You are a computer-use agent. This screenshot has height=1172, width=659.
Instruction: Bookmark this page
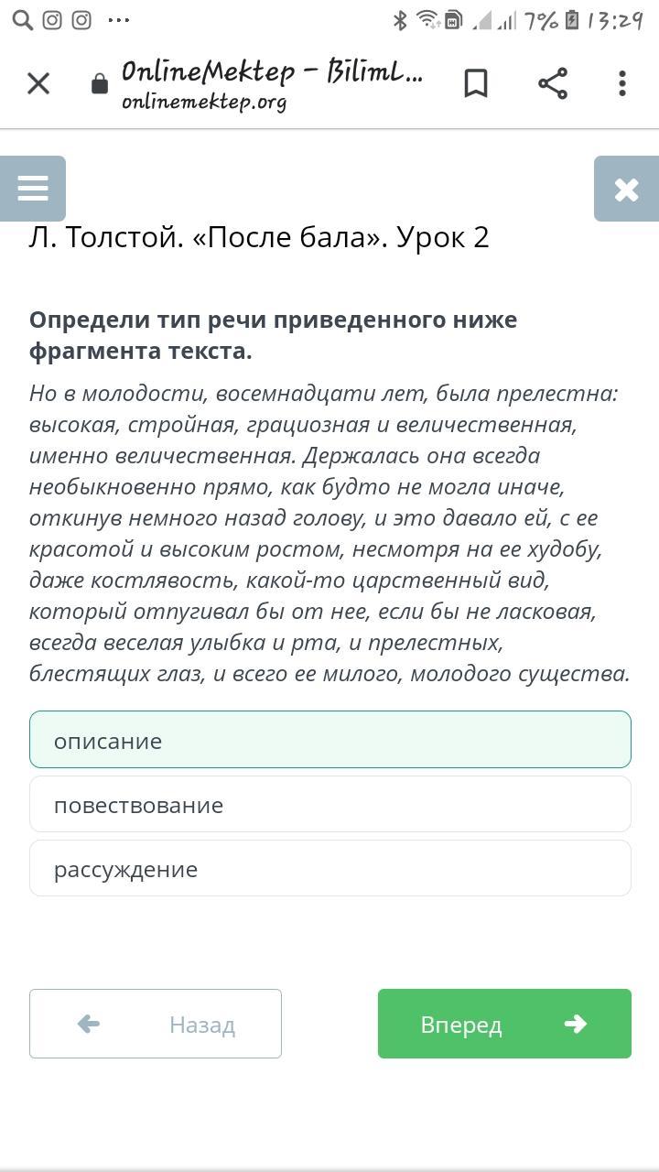click(476, 83)
